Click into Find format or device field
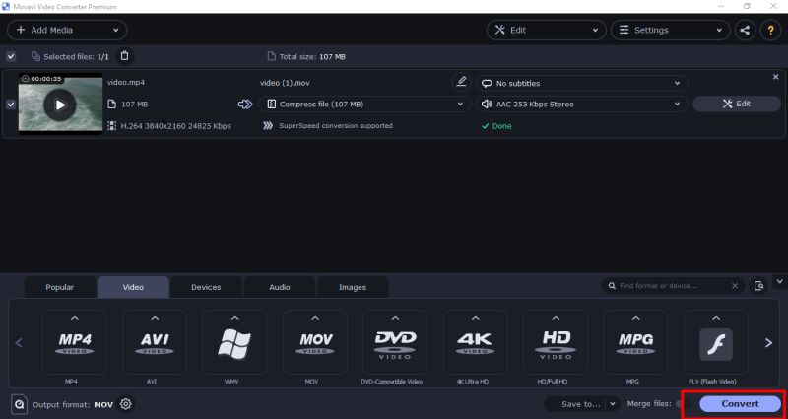 673,286
